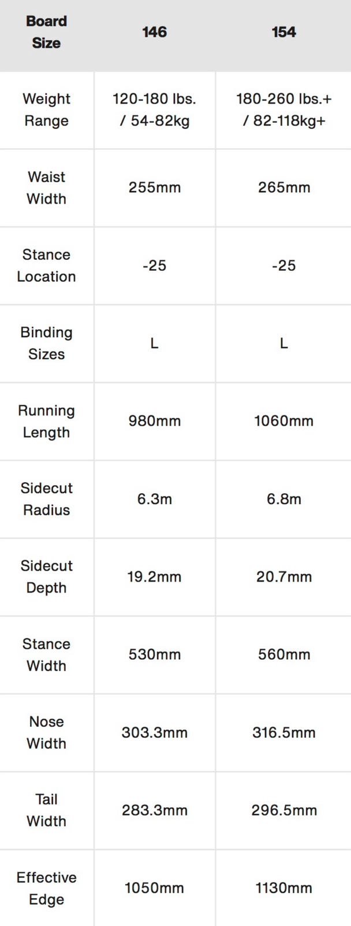This screenshot has height=926, width=351.
Task: Select the 980mm running length value
Action: (154, 421)
